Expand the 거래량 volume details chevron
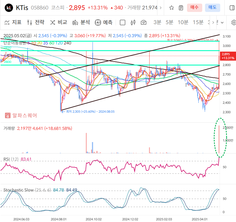The image size is (236, 222). pyautogui.click(x=160, y=7)
